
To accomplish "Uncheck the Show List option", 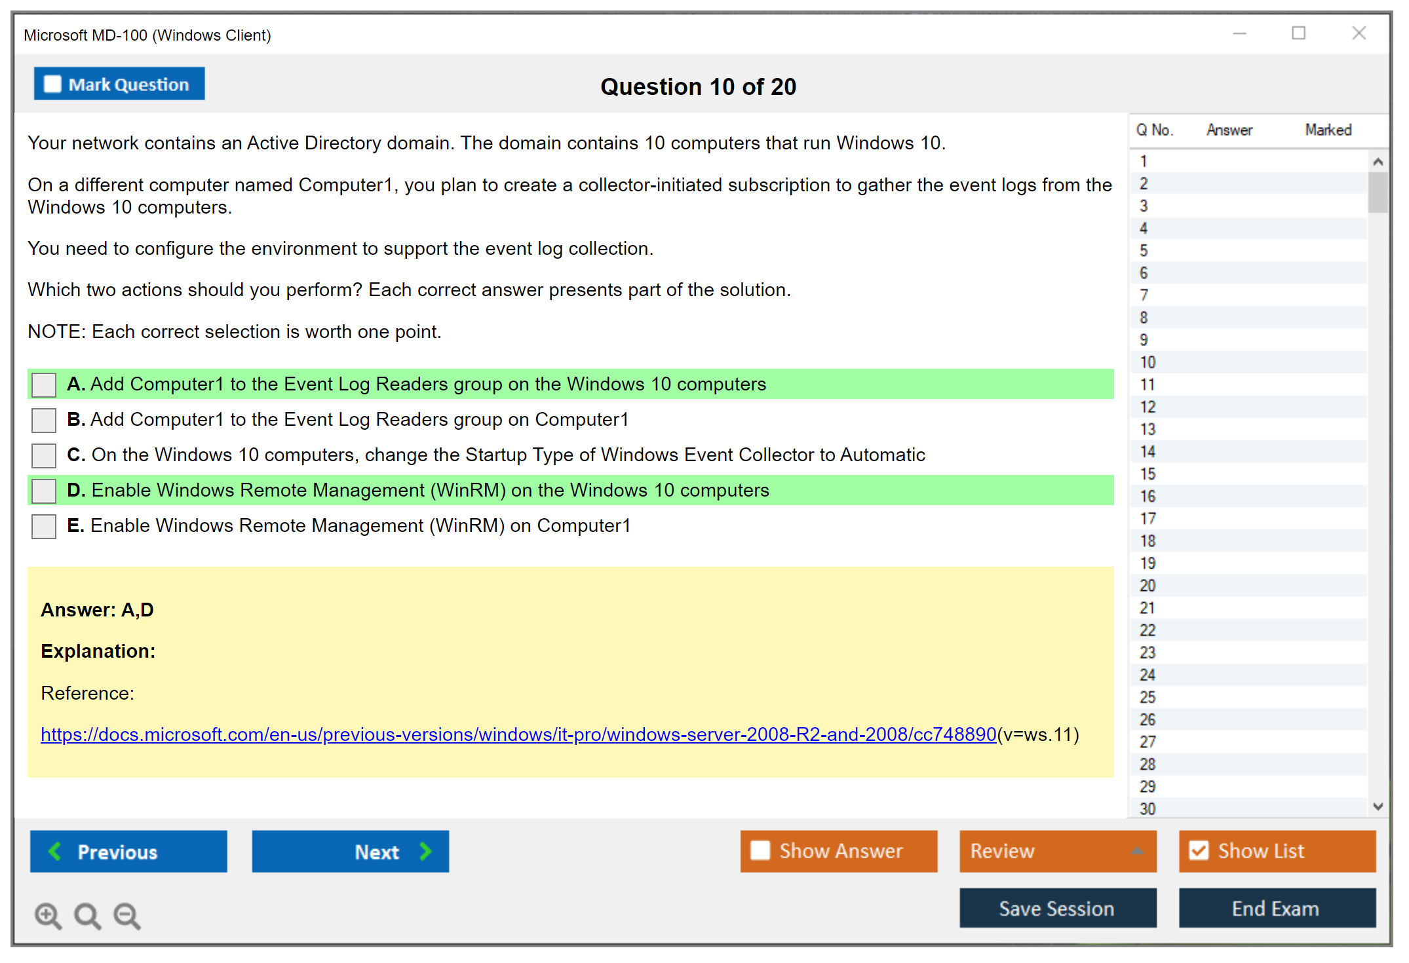I will 1199,850.
